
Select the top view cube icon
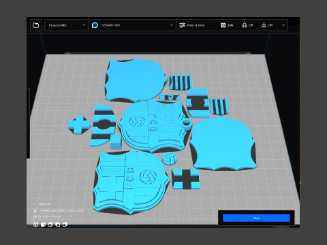[50, 225]
